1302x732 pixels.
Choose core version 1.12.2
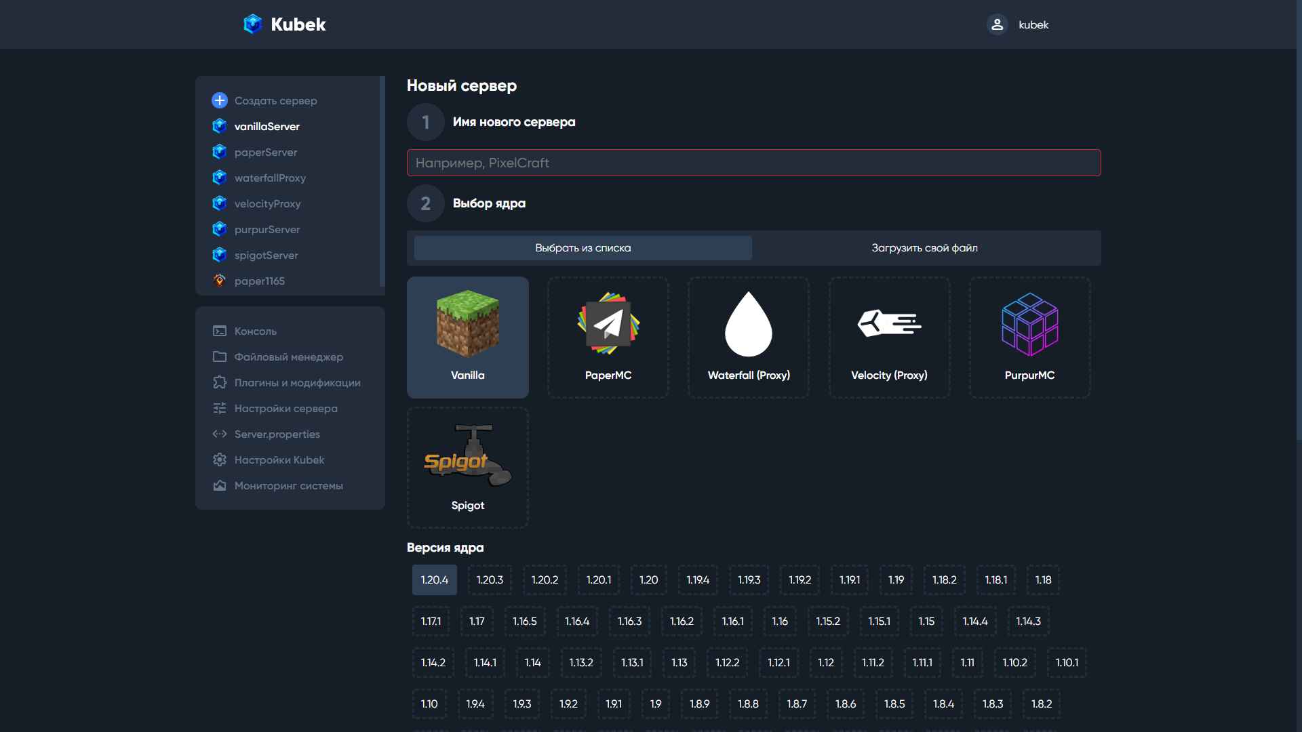[x=728, y=663]
